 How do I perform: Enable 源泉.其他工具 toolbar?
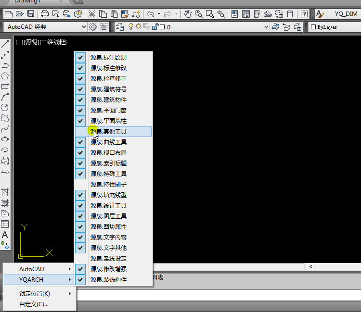click(113, 132)
